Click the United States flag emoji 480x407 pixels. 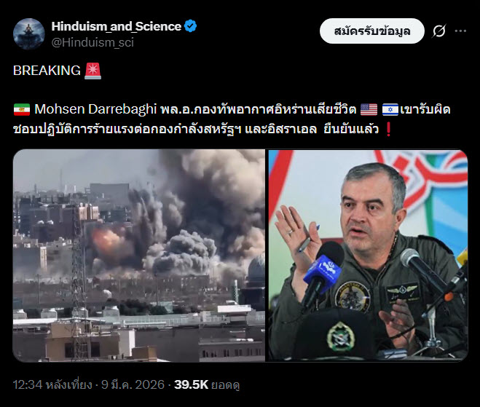tap(369, 109)
